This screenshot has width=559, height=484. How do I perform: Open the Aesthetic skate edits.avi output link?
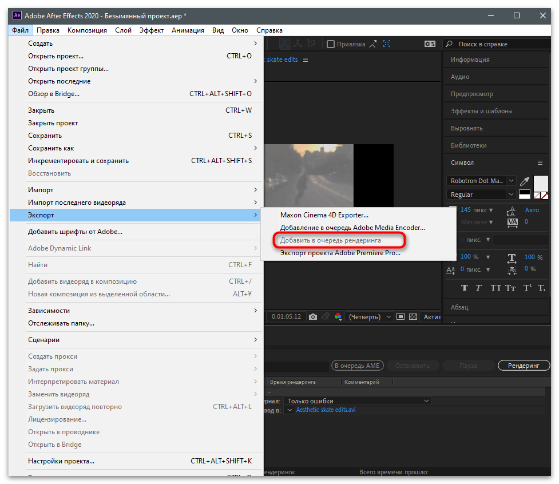pyautogui.click(x=326, y=410)
